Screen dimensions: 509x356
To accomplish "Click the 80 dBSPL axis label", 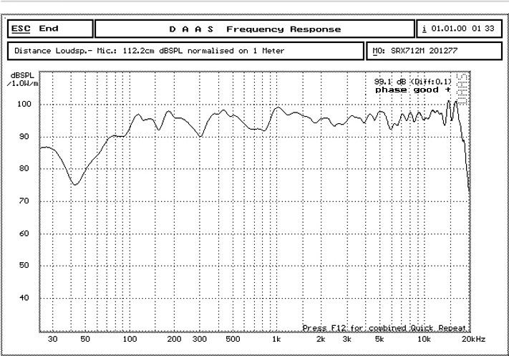I will point(24,168).
